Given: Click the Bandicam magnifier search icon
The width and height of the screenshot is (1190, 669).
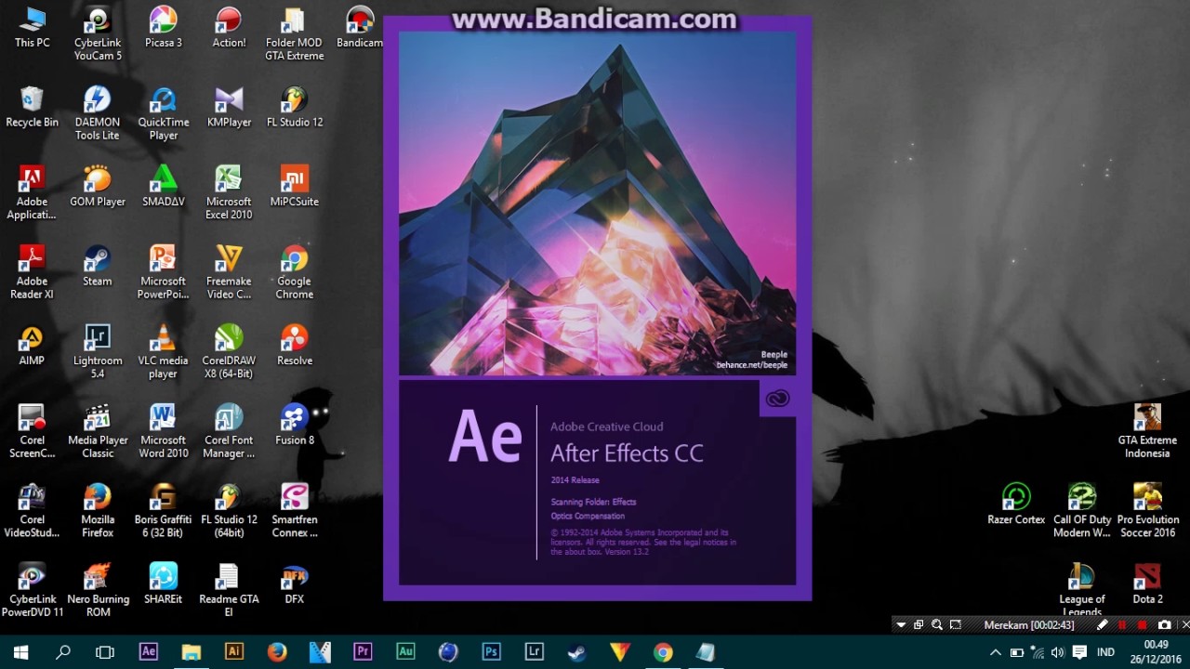Looking at the screenshot, I should coord(937,625).
